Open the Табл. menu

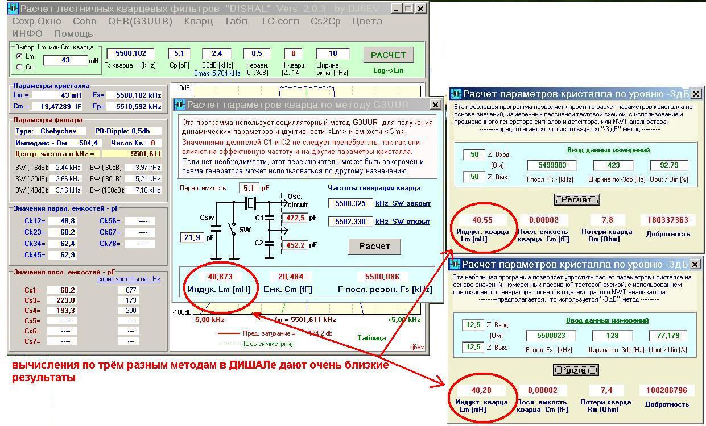[x=237, y=22]
